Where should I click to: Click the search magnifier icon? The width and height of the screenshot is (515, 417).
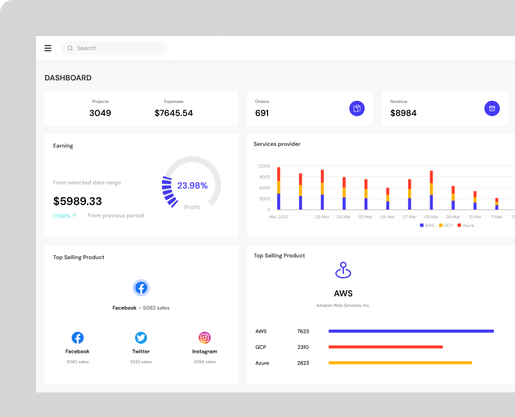click(70, 48)
